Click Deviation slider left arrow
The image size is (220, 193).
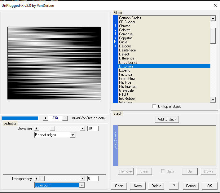tap(37, 128)
